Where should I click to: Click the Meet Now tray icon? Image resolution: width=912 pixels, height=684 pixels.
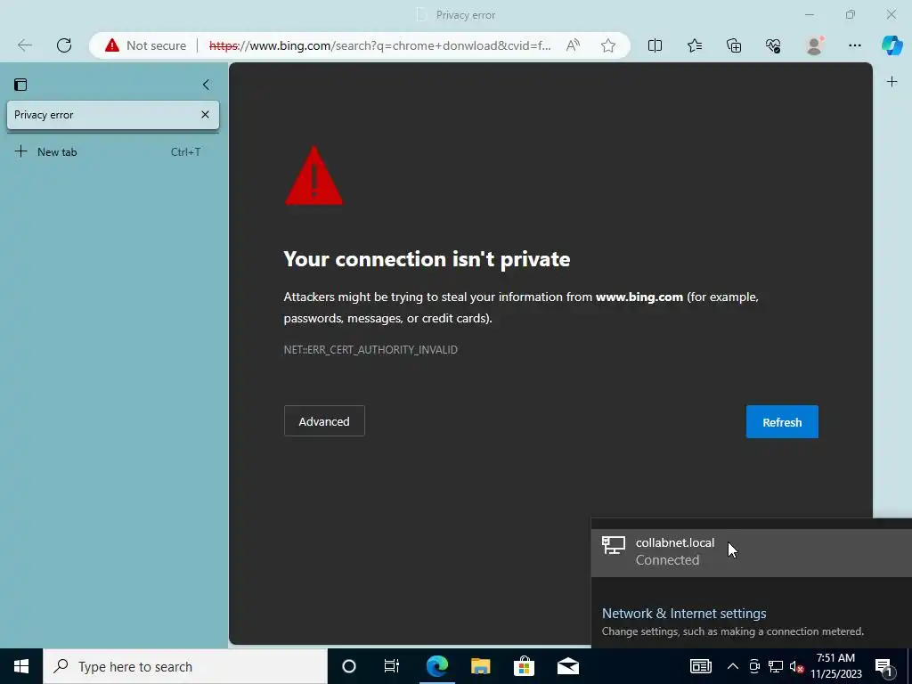[x=754, y=666]
